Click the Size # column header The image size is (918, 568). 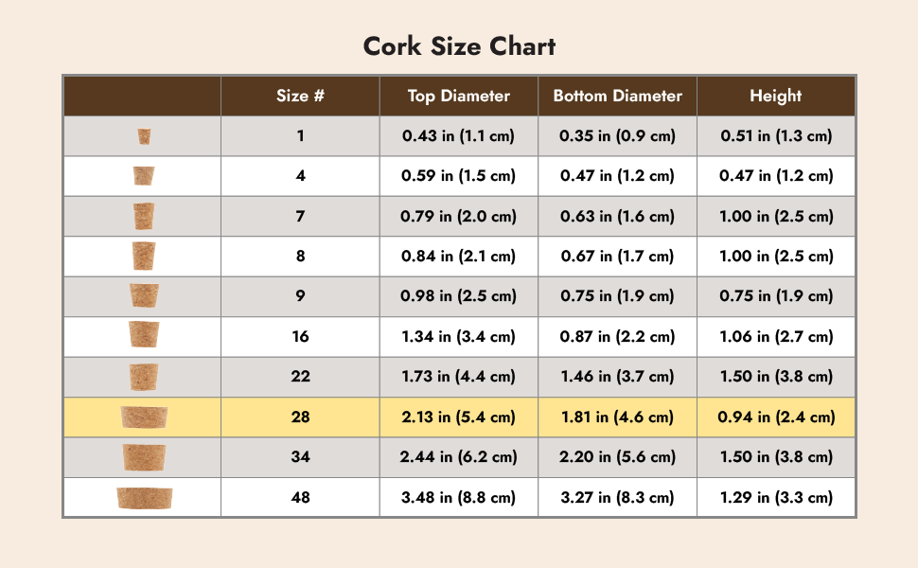[x=300, y=96]
